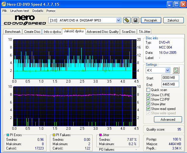Open the Plik menu
Viewport: 187px width, 153px height.
tap(5, 11)
